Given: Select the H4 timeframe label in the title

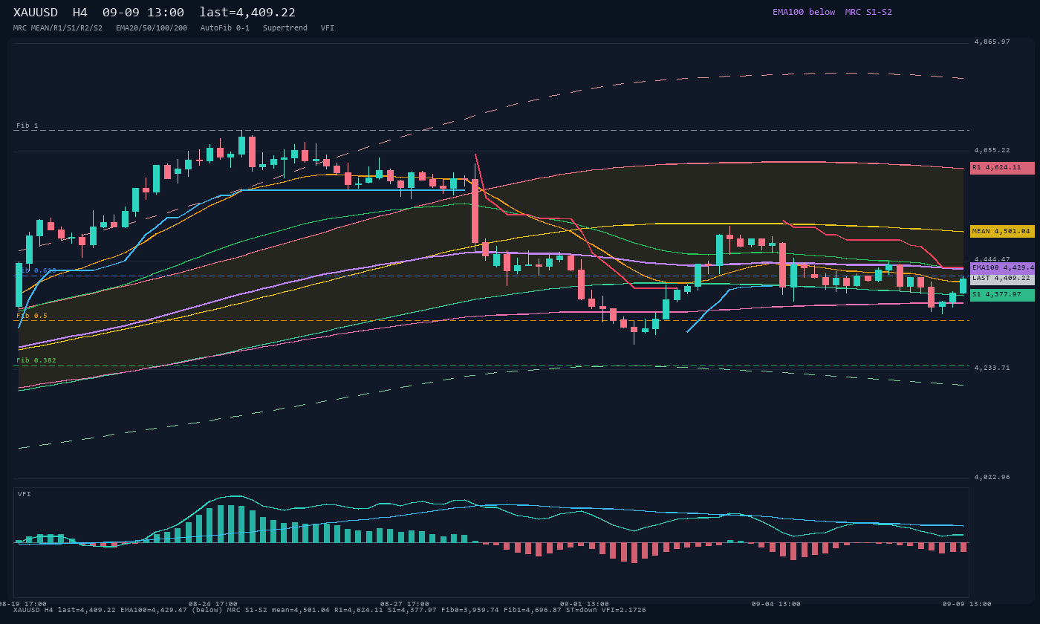Looking at the screenshot, I should click(80, 13).
